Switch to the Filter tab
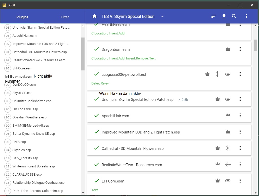The width and height of the screenshot is (259, 196). 65,17
